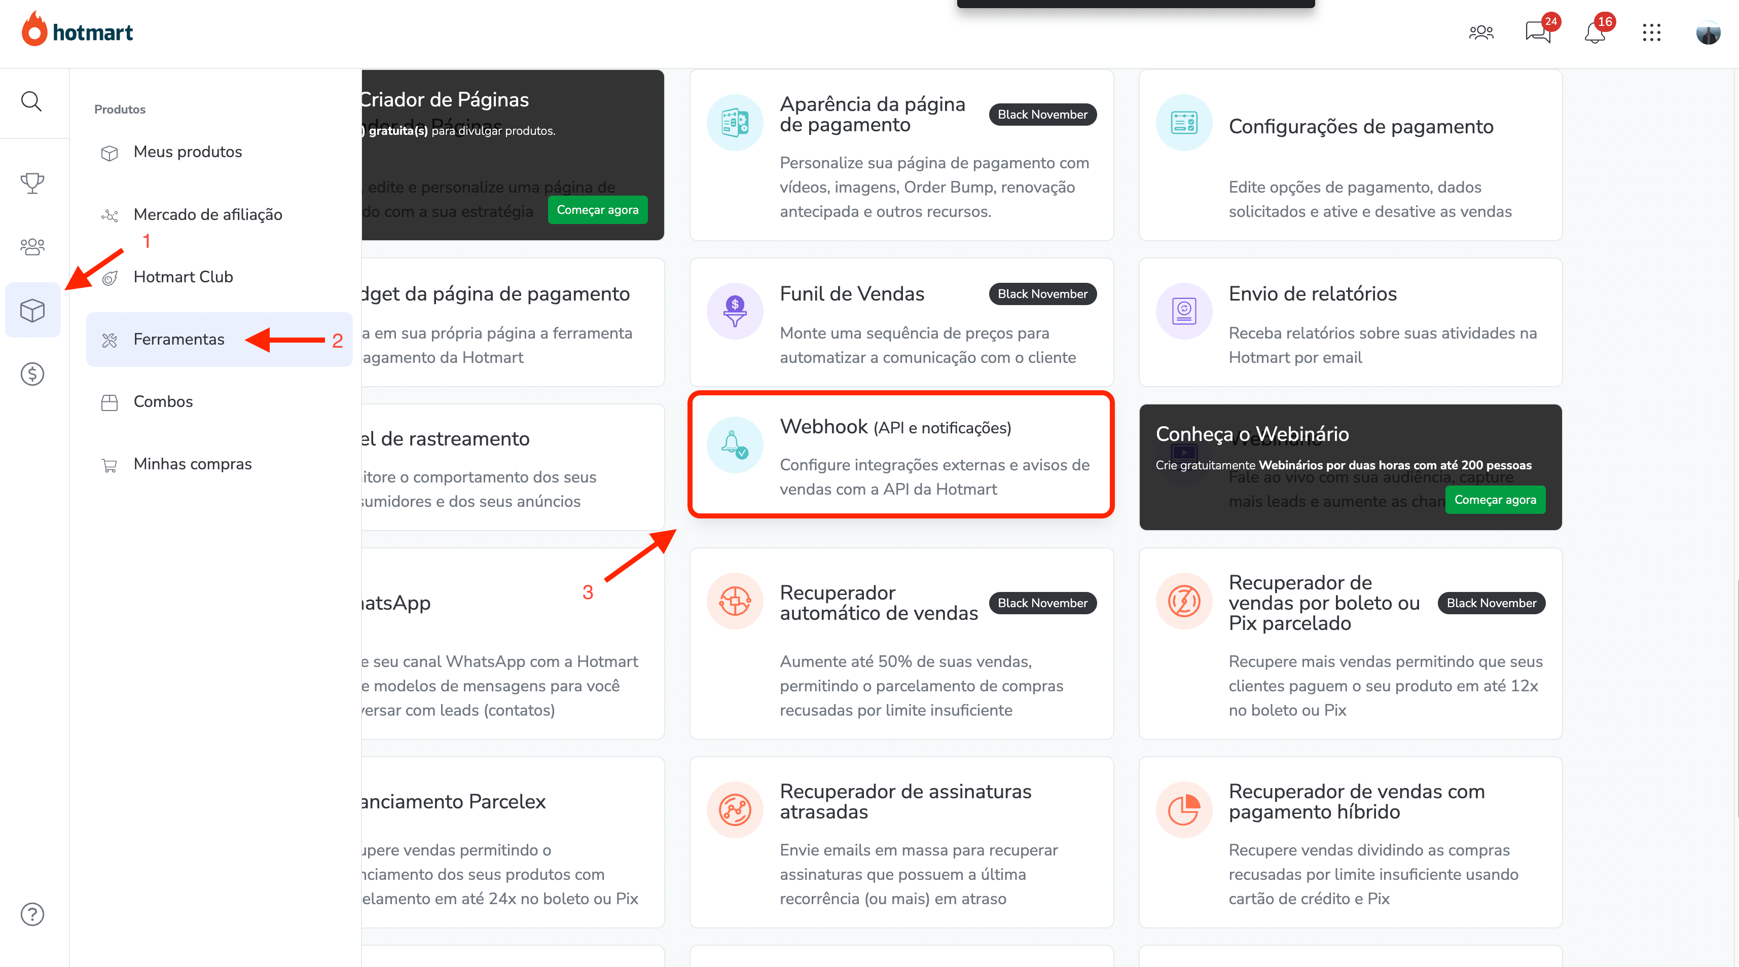Open Recuperador de vendas com pagamento híbrido
This screenshot has height=967, width=1739.
tap(1350, 842)
